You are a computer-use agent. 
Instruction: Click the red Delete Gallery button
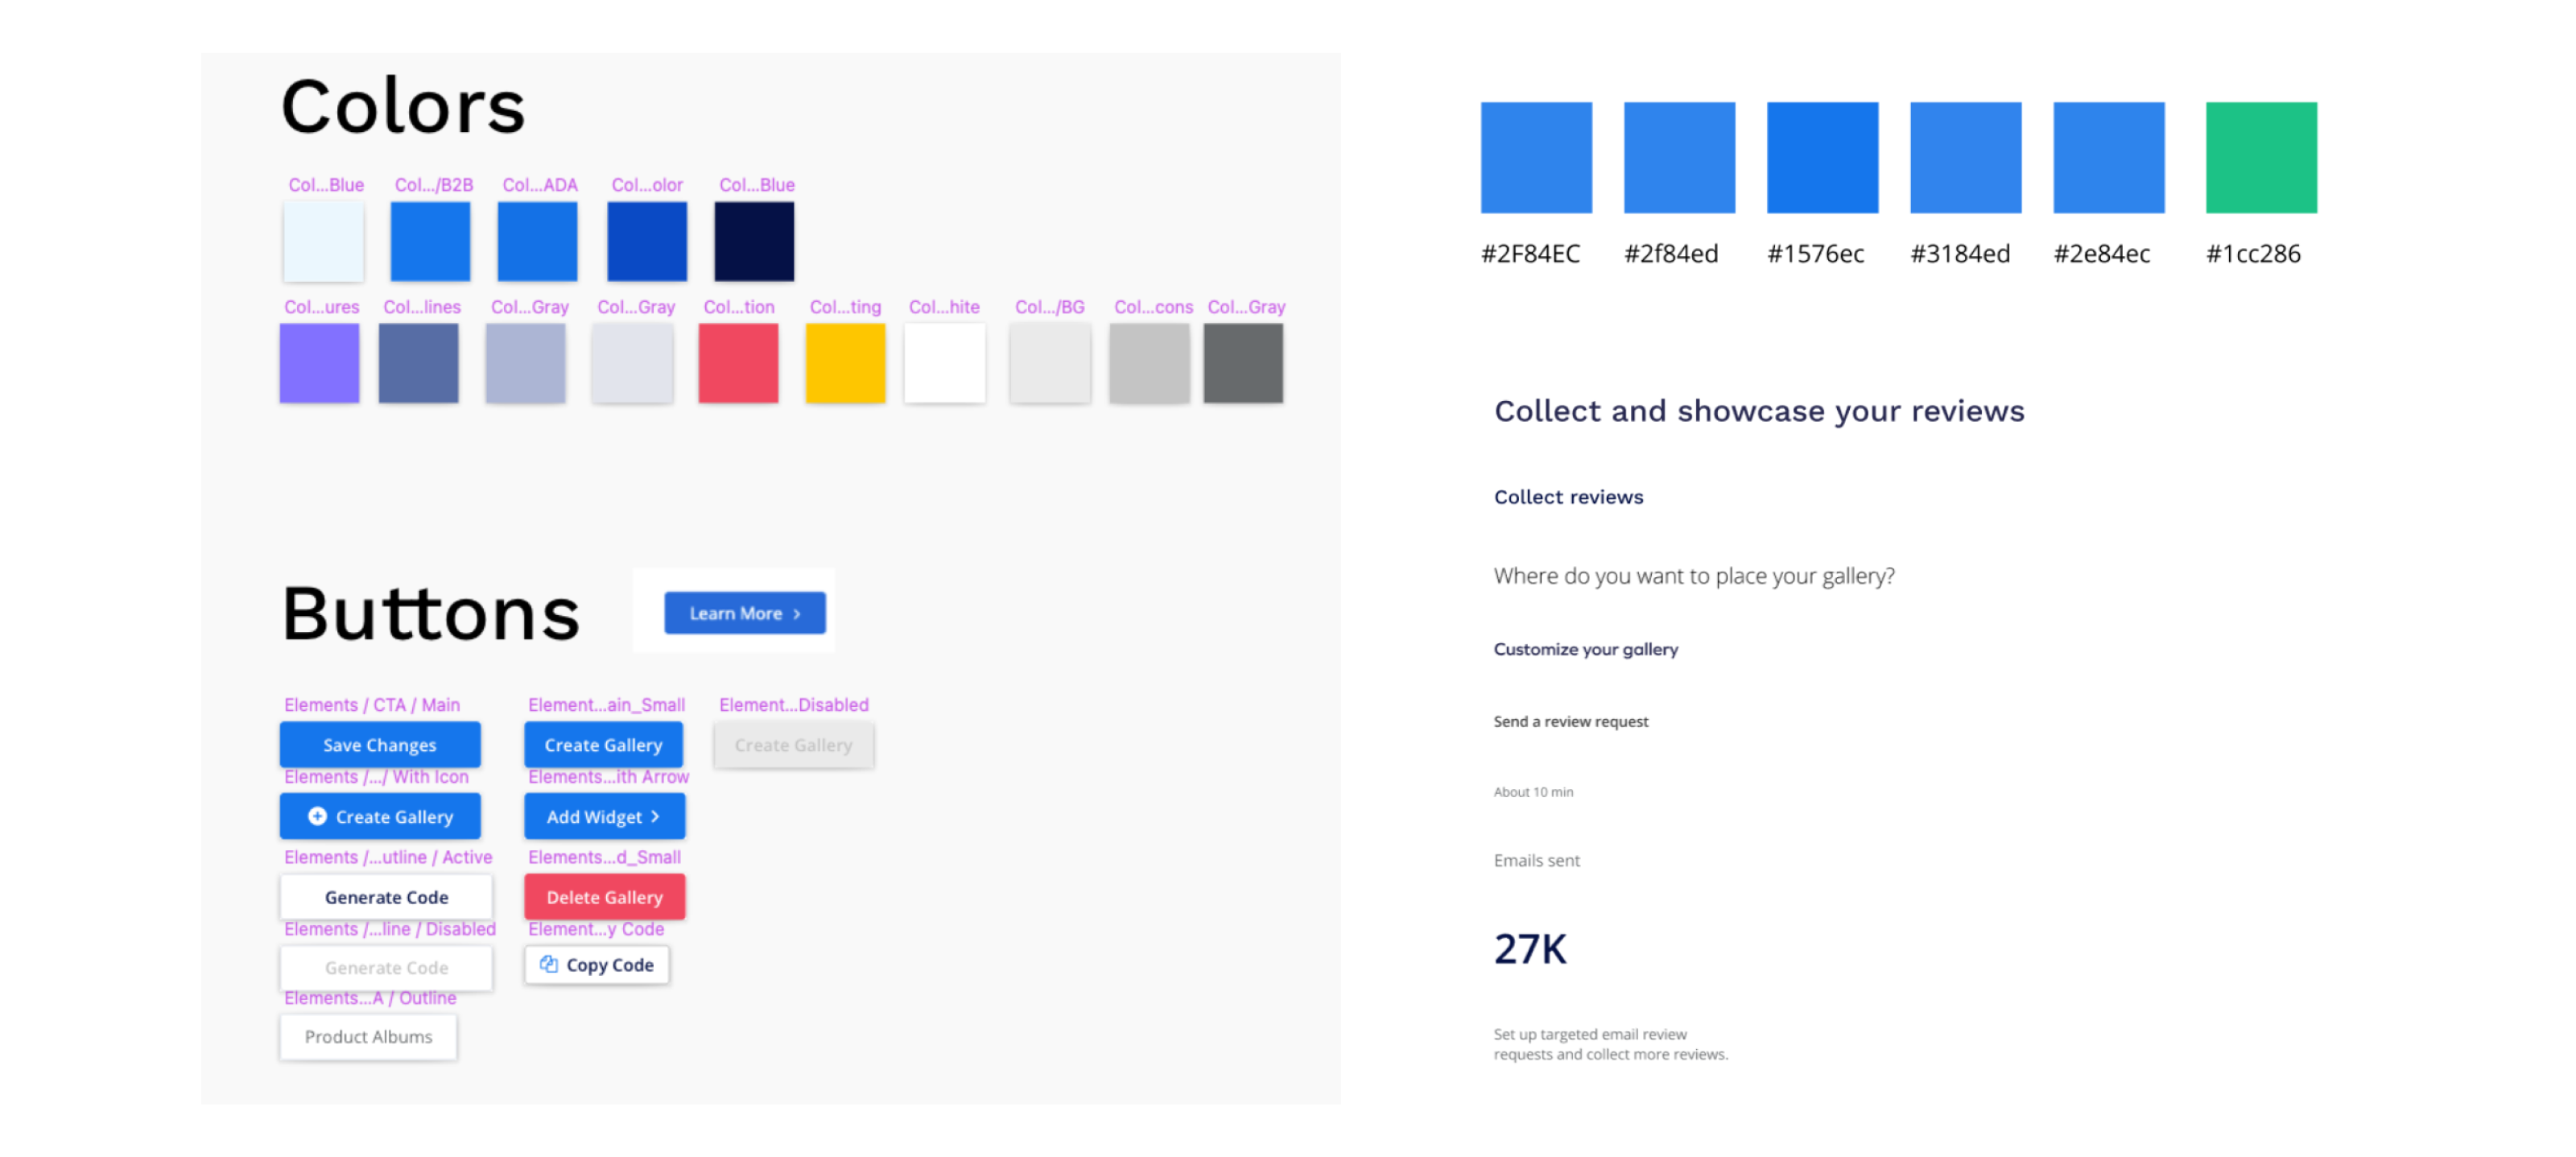click(x=604, y=896)
